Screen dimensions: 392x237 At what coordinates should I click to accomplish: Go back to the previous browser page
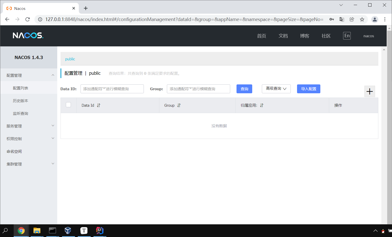click(7, 19)
